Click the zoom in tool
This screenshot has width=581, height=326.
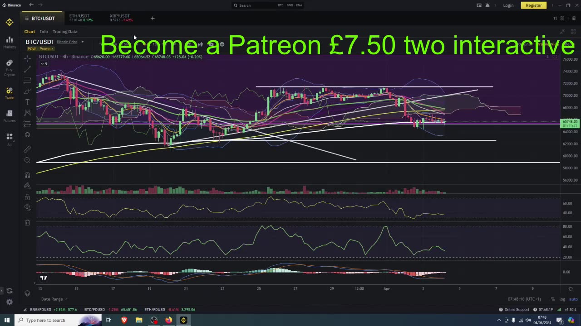coord(27,160)
